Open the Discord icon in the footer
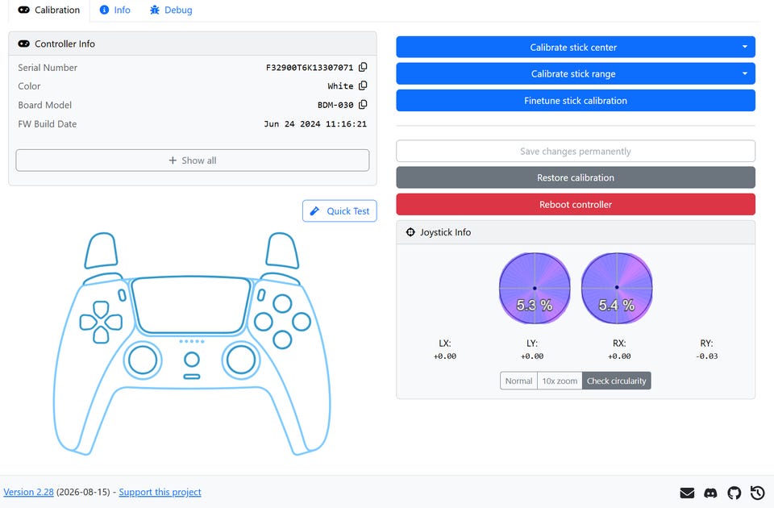The image size is (774, 508). click(x=710, y=493)
